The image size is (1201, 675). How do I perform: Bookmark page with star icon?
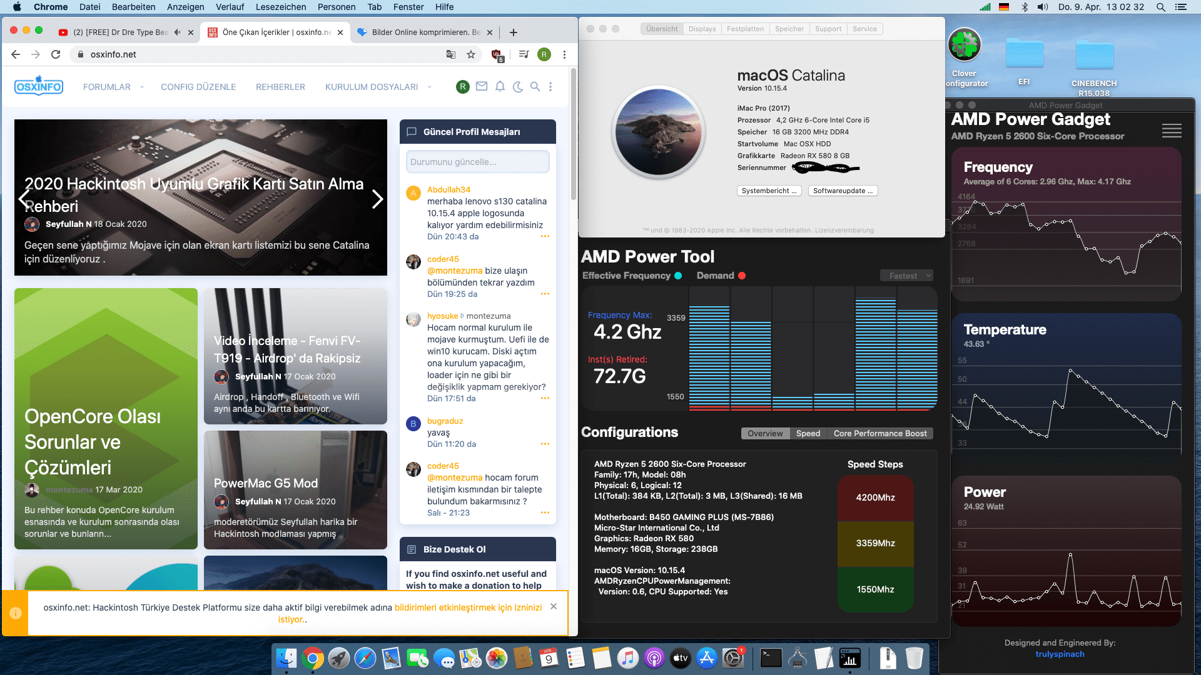[x=471, y=54]
